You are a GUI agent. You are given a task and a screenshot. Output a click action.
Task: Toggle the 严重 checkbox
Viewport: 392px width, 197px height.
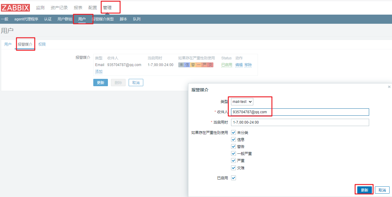(233, 160)
